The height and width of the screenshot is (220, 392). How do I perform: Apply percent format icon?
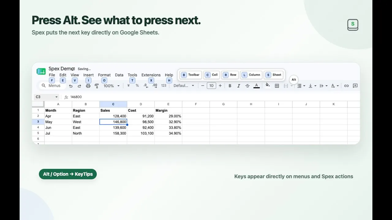point(137,86)
